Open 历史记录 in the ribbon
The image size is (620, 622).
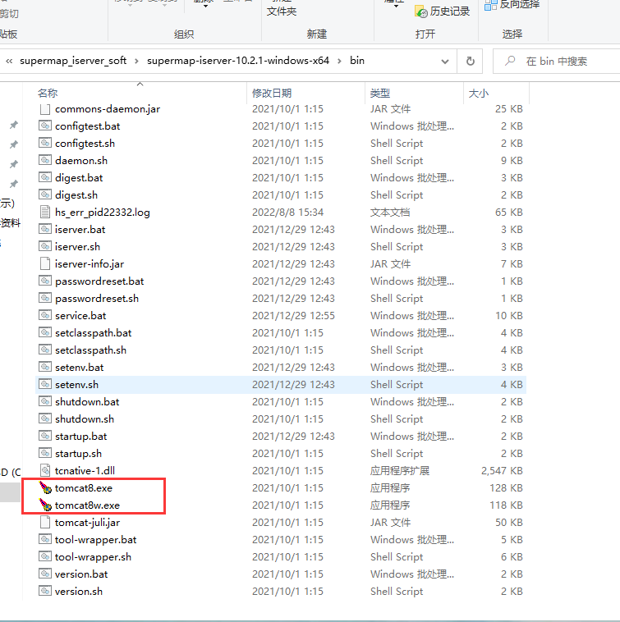[x=443, y=11]
